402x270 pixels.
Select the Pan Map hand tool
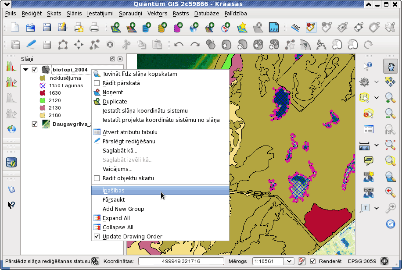[x=391, y=66]
